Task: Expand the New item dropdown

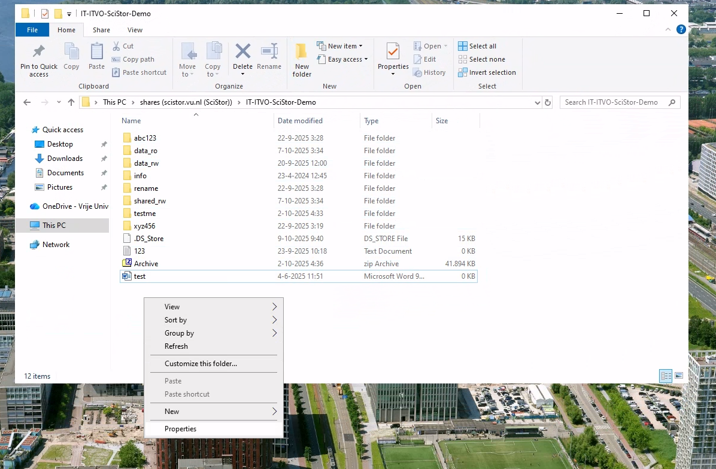Action: (x=341, y=45)
